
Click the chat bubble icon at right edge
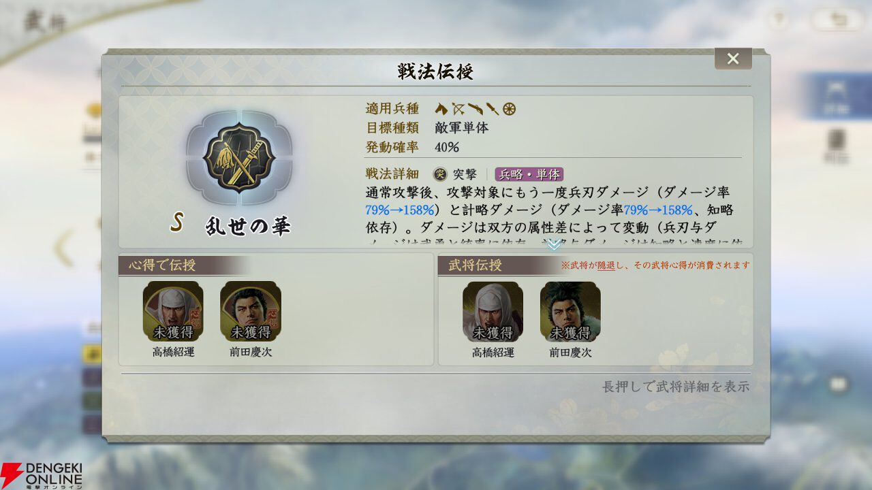coord(838,384)
